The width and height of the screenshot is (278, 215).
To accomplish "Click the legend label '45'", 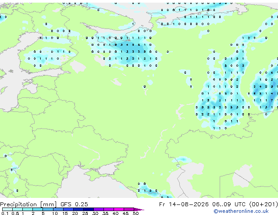I will tap(125, 213).
